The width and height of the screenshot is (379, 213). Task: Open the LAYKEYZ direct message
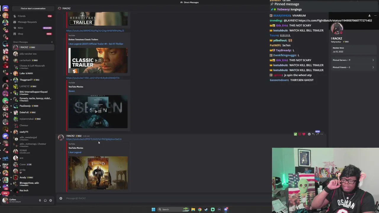[x=33, y=86]
